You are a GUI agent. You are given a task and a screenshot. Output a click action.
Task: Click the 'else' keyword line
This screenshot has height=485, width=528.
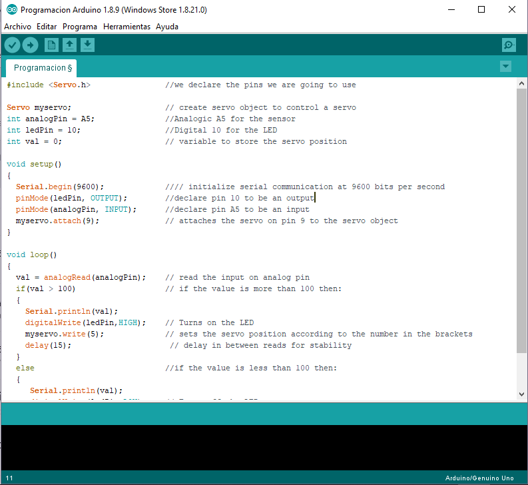[25, 368]
